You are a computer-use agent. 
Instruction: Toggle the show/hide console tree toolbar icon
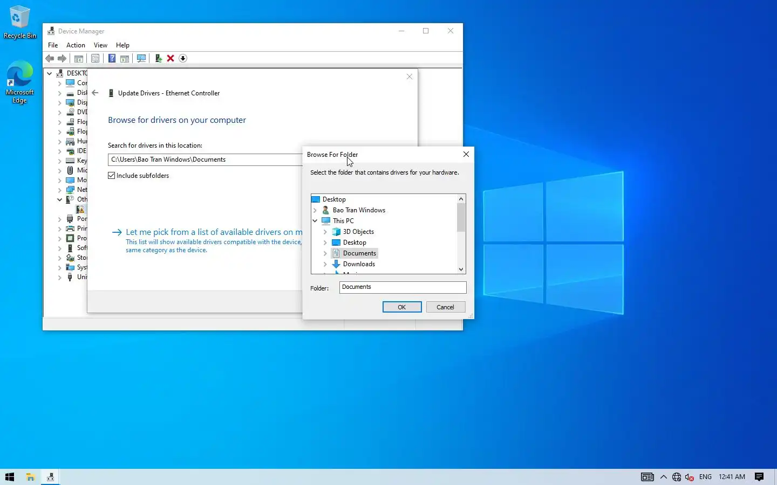click(x=79, y=58)
